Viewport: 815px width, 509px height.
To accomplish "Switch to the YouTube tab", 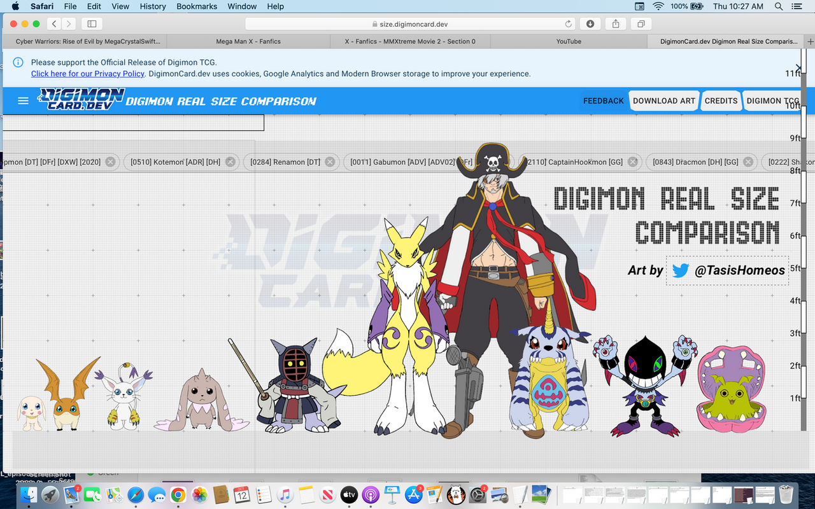I will tap(569, 41).
